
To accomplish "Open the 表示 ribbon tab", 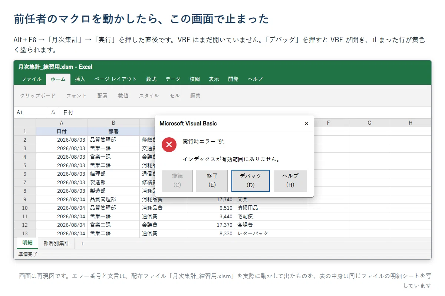I will point(214,79).
